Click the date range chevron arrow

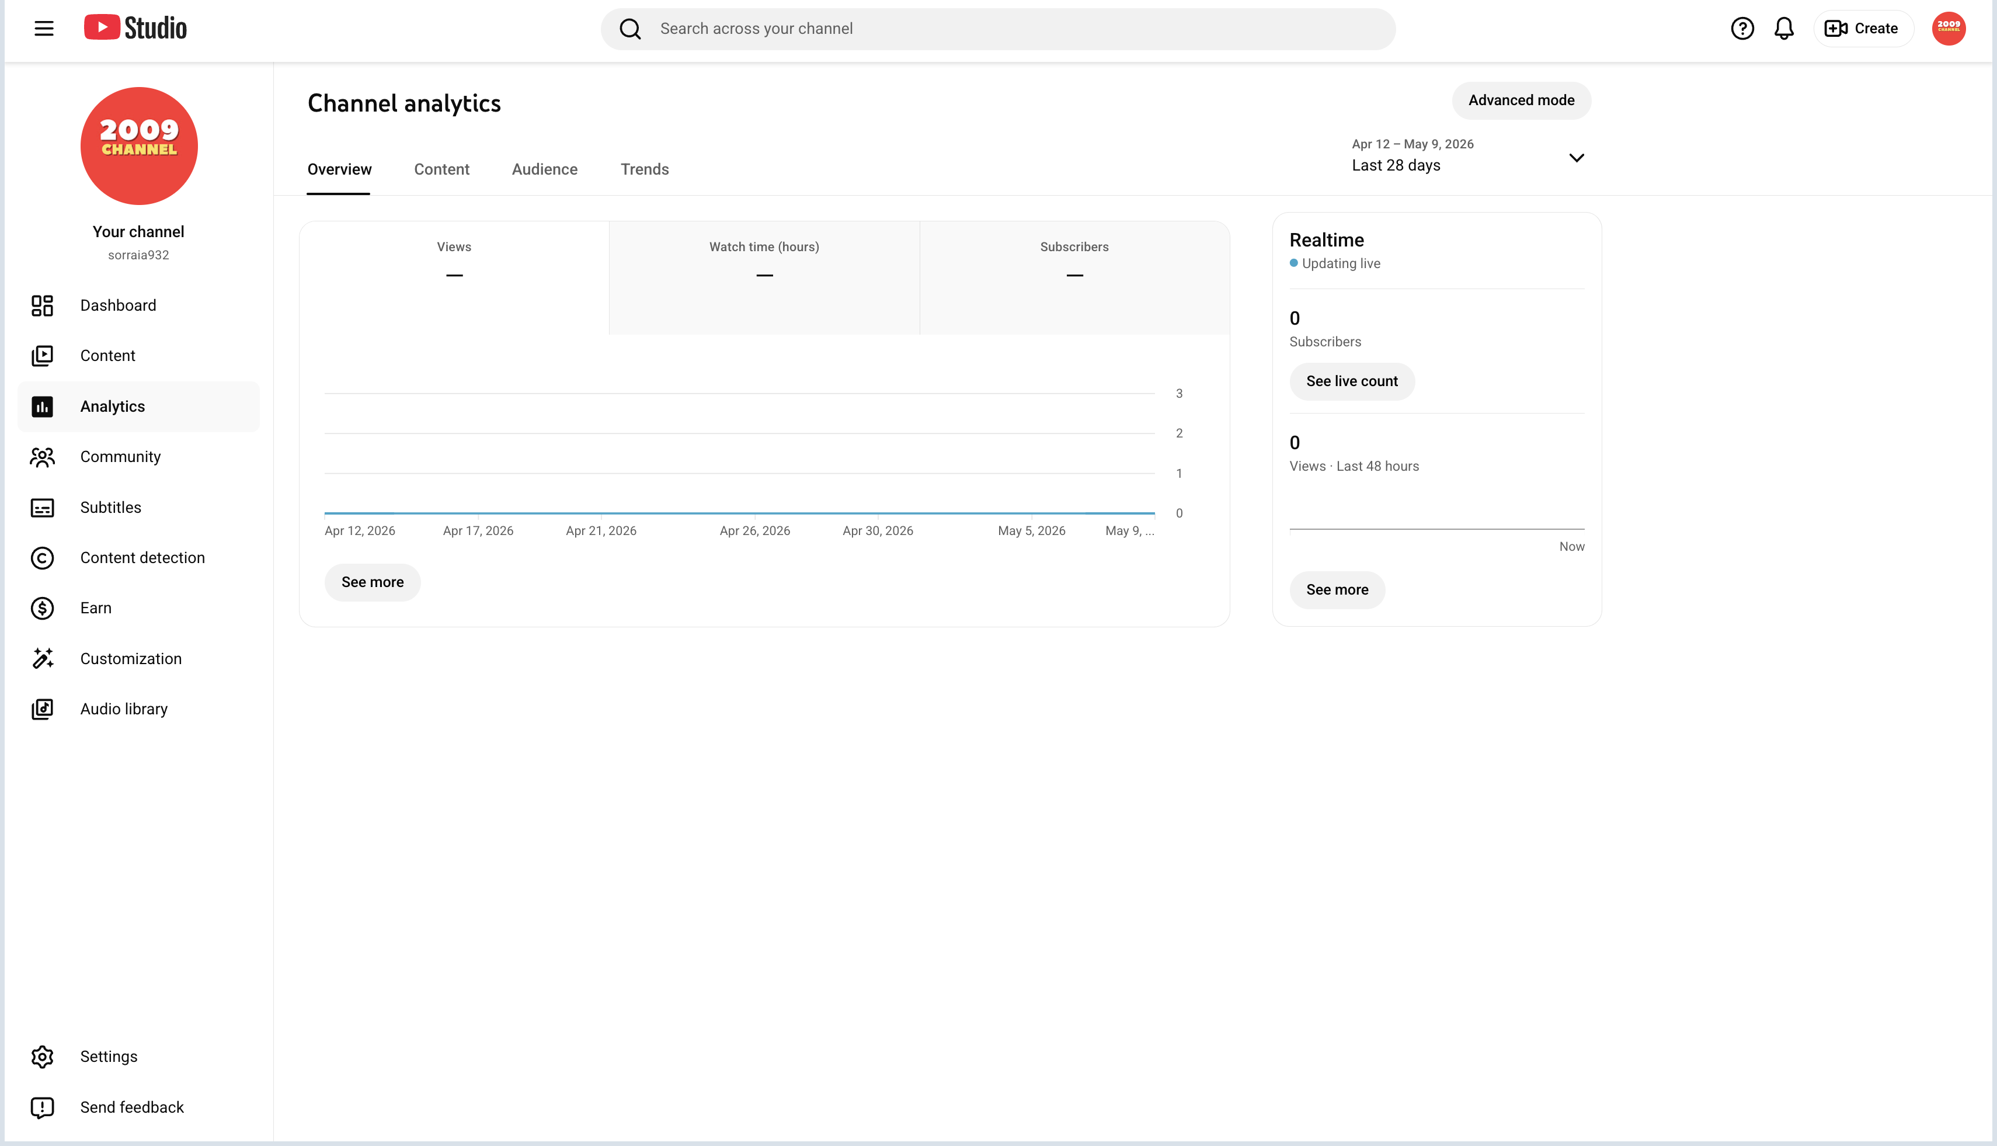click(1576, 158)
